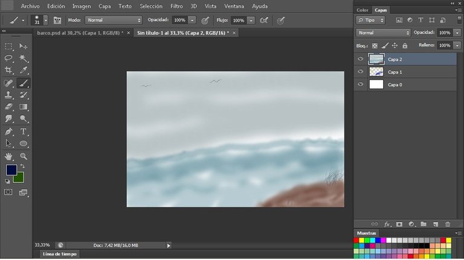Image resolution: width=464 pixels, height=260 pixels.
Task: Click the trash icon to delete the layer
Action: click(x=448, y=224)
